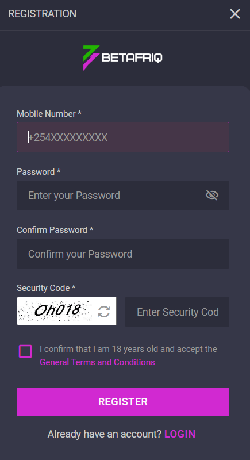The width and height of the screenshot is (250, 460).
Task: Click the 'I confirm that I am 18' text
Action: point(128,349)
